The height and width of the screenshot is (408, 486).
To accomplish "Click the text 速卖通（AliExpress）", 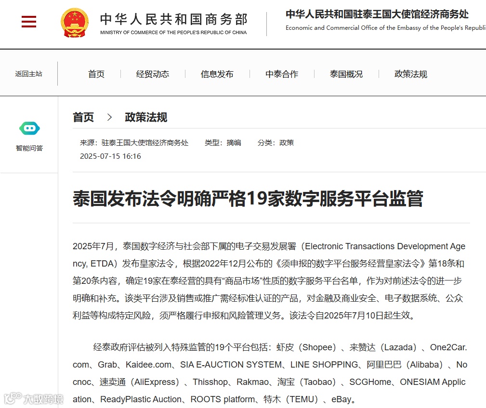I will [140, 382].
